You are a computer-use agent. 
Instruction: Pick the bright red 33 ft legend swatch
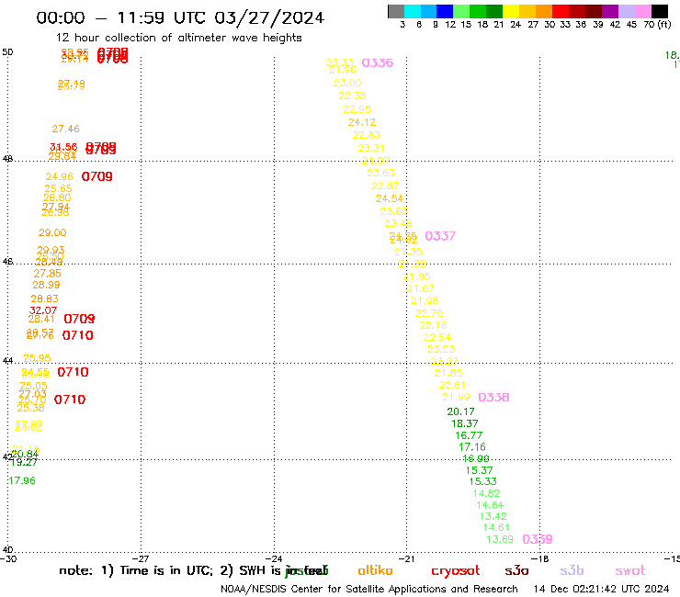point(560,11)
